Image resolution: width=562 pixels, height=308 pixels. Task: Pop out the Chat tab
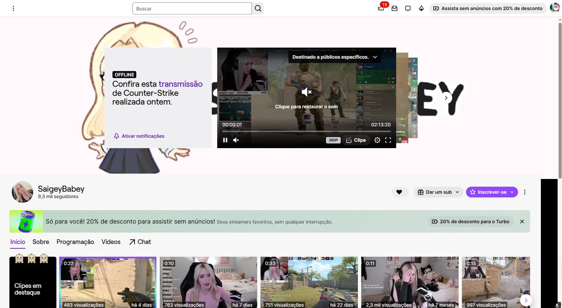[x=140, y=242]
